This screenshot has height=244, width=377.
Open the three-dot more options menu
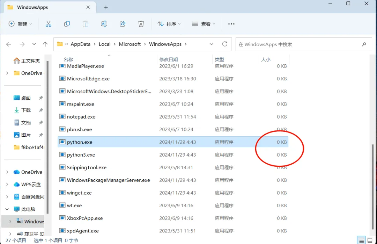pyautogui.click(x=231, y=24)
